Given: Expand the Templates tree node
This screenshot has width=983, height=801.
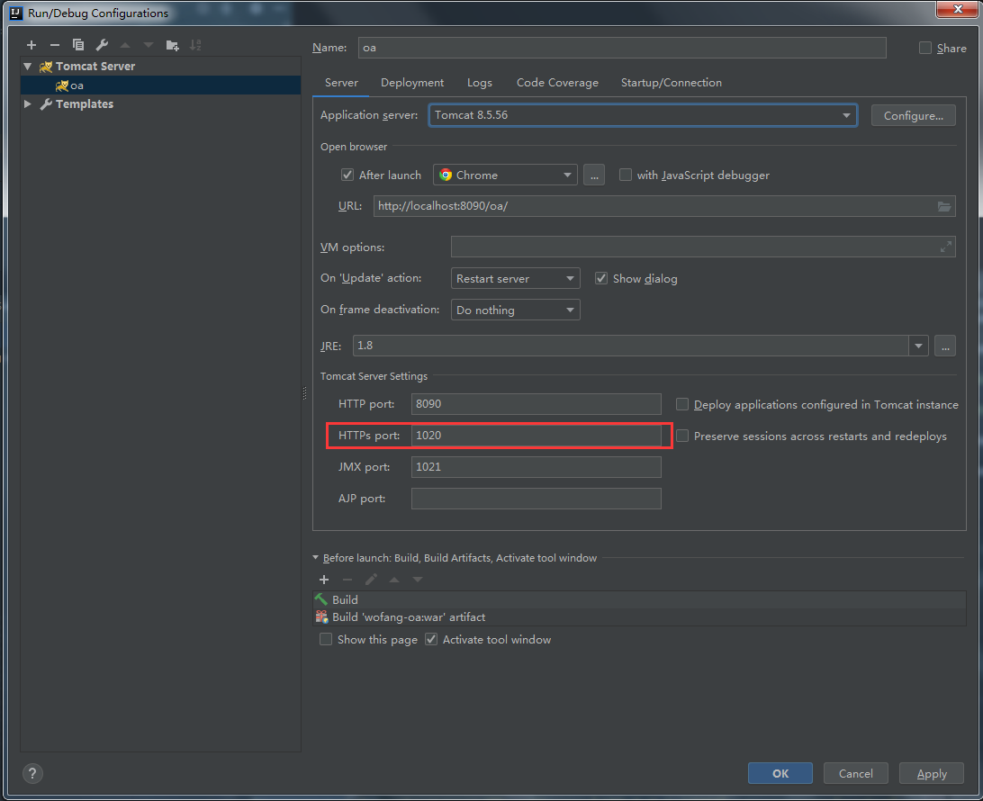Looking at the screenshot, I should click(27, 103).
